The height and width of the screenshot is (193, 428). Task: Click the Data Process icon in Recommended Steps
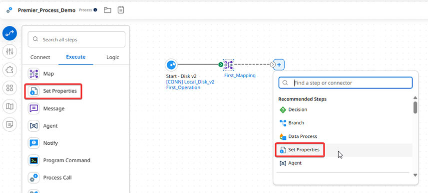point(283,136)
